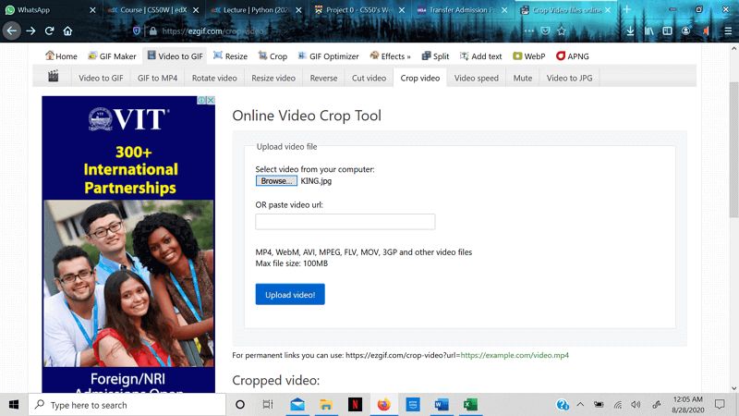Open the WebP menu item
Viewport: 739px width, 416px height.
tap(528, 56)
